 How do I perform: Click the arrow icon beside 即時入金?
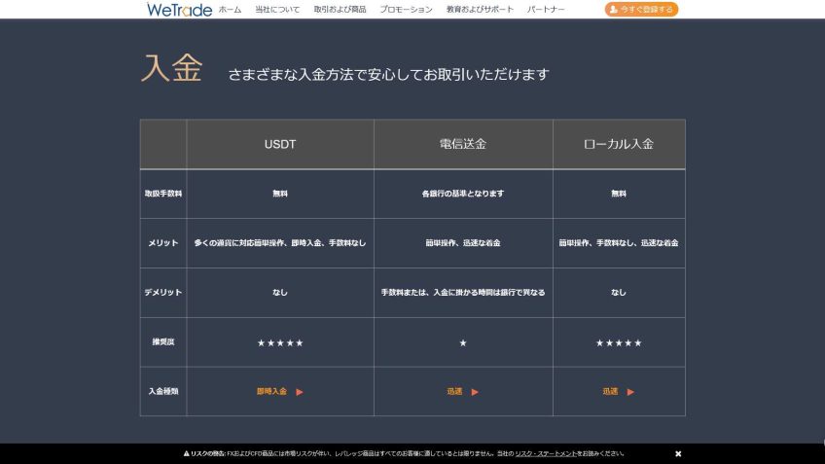[300, 392]
